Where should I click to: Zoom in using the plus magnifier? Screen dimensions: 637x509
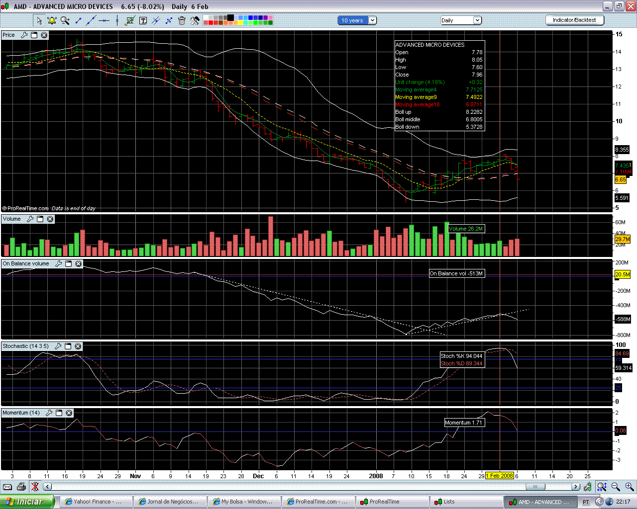coord(630,487)
